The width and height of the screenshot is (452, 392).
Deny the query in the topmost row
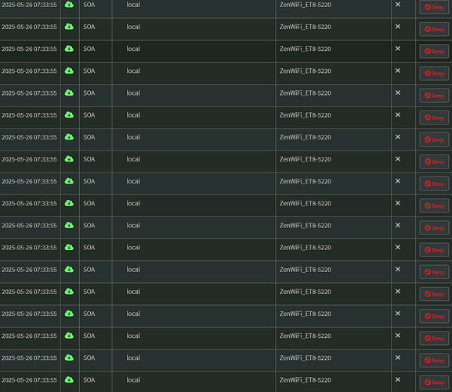point(434,7)
